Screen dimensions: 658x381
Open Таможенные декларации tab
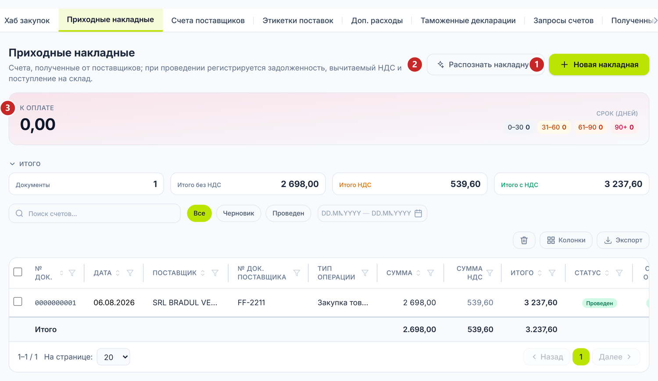(x=468, y=21)
